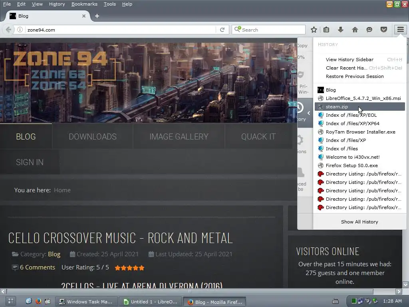Toggle the hamburger menu button

pos(400,30)
